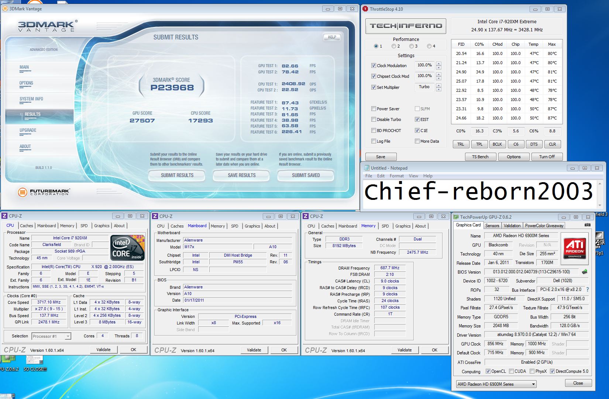Open OPTIONS in 3DMark sidebar
Viewport: 609px width, 399px height.
[x=26, y=83]
